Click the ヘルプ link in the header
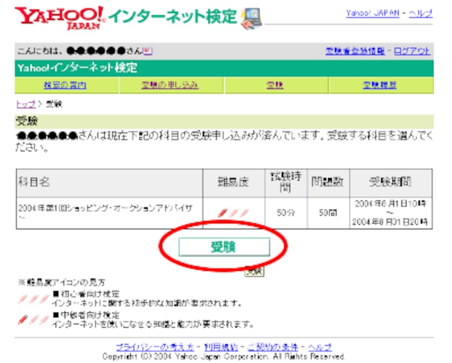The image size is (452, 363). (x=420, y=14)
